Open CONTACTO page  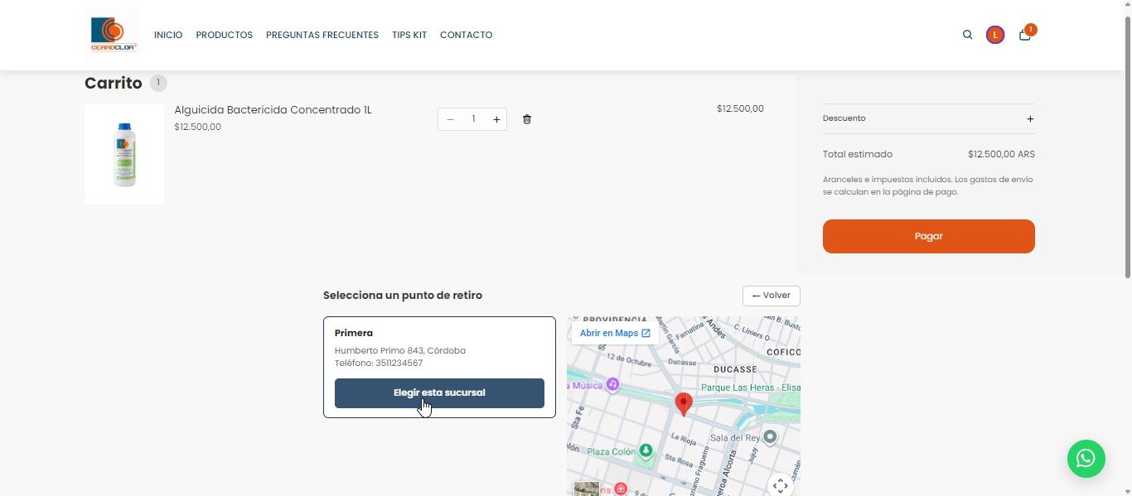coord(466,35)
